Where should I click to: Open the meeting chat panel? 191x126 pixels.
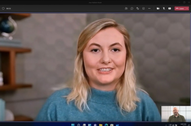click(x=132, y=8)
